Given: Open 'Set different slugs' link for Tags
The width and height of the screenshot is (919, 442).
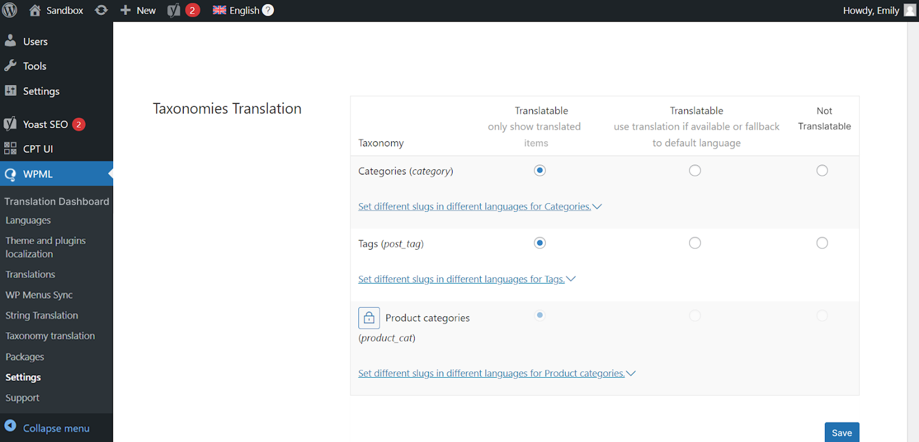Looking at the screenshot, I should coord(461,279).
